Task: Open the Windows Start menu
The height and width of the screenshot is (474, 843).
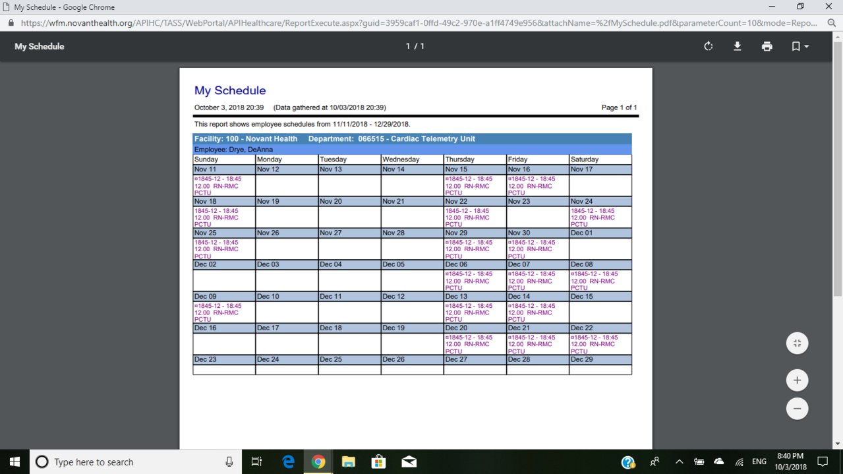Action: coord(15,461)
